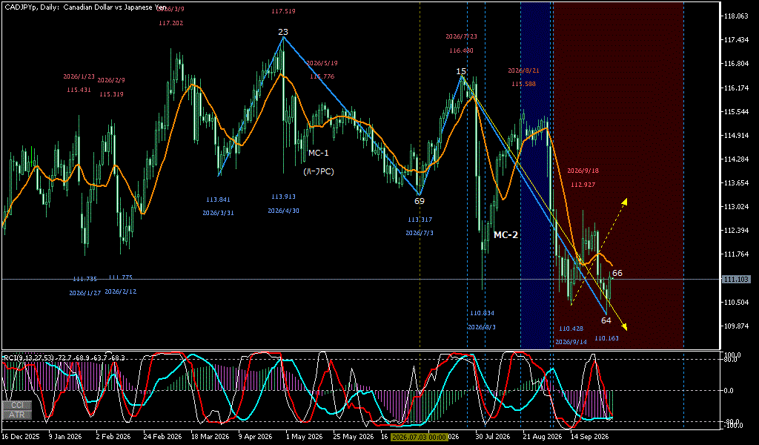Click the 110.163 low price label
Image resolution: width=759 pixels, height=445 pixels.
(x=606, y=338)
